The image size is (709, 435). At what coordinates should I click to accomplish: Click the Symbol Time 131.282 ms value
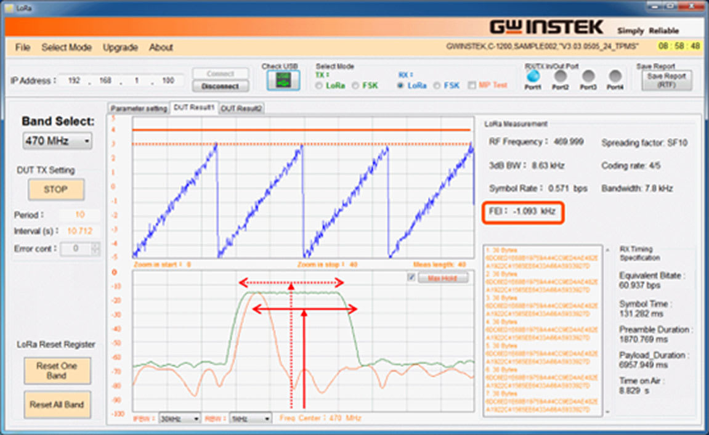641,314
